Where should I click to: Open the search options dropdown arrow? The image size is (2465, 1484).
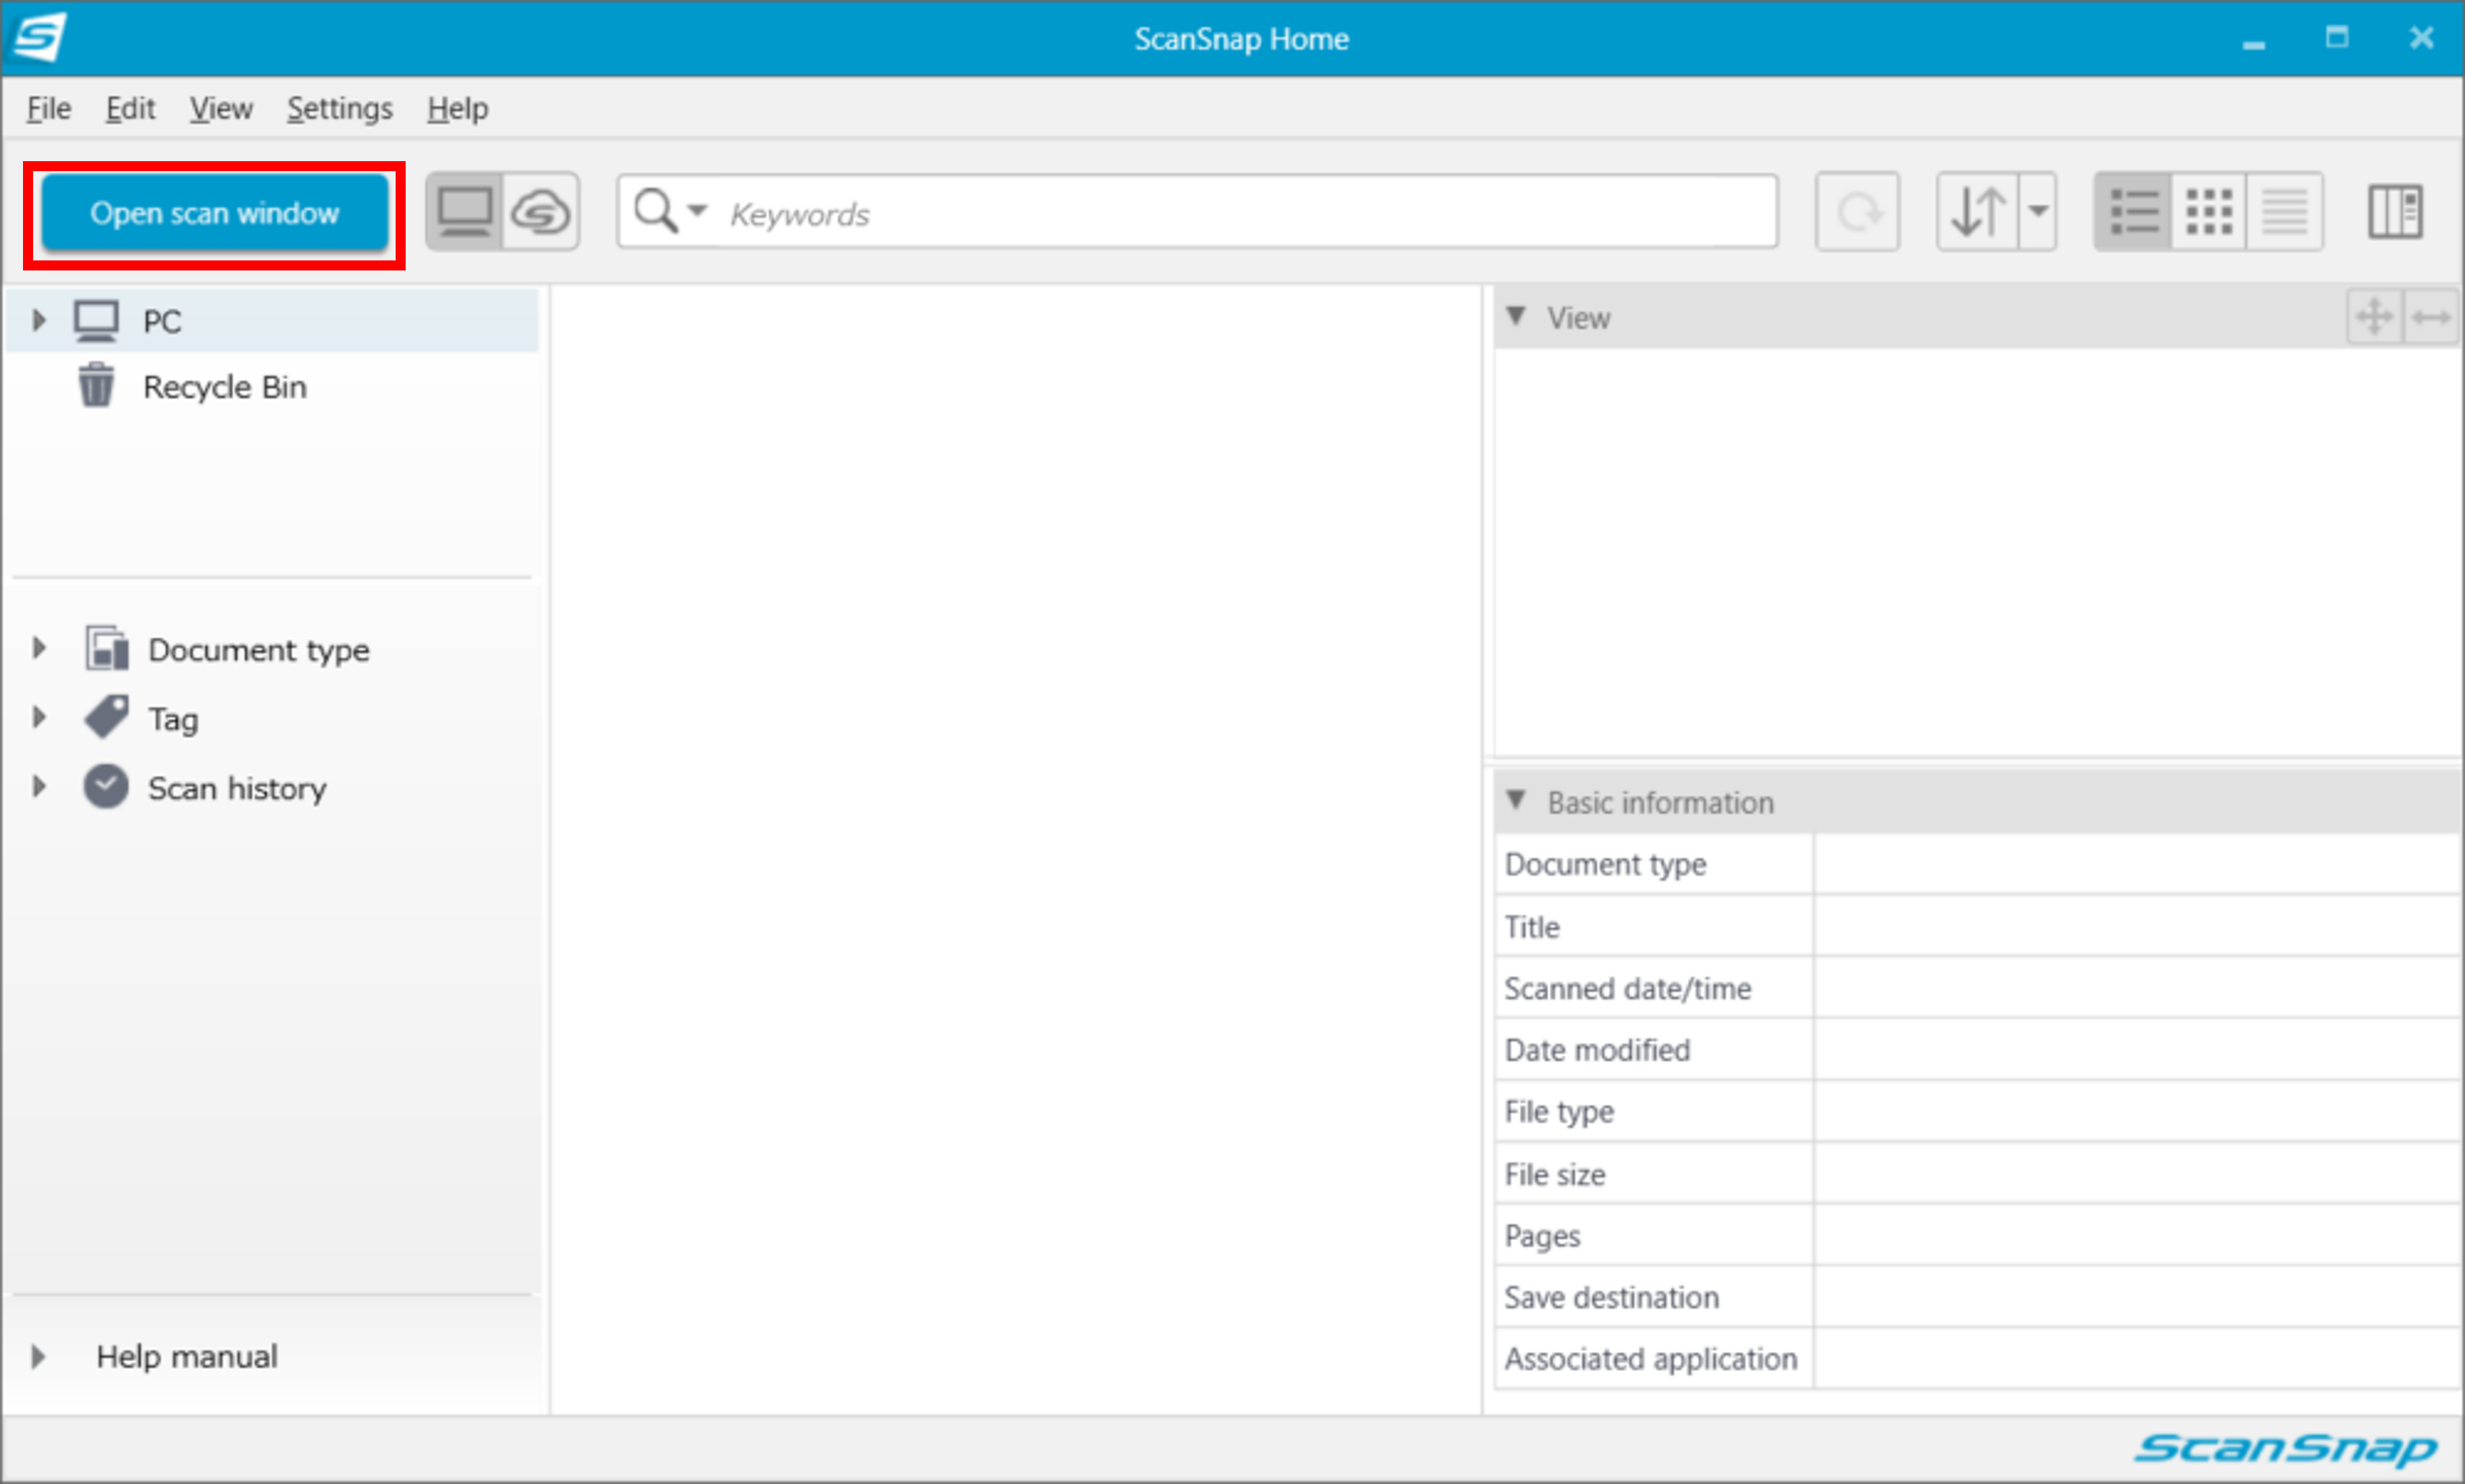[698, 211]
